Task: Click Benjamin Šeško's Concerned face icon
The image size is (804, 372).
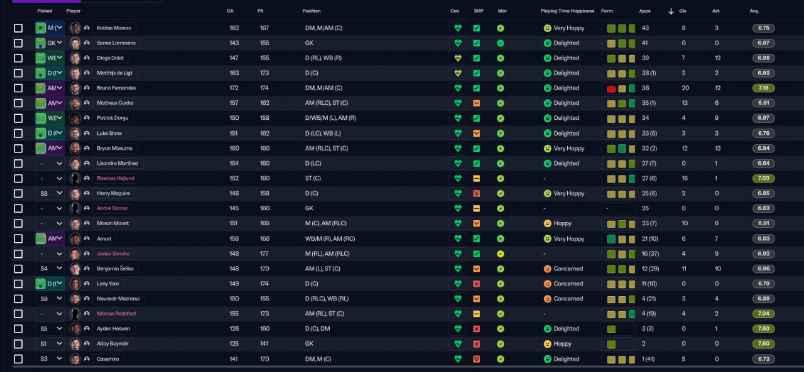Action: click(x=547, y=269)
